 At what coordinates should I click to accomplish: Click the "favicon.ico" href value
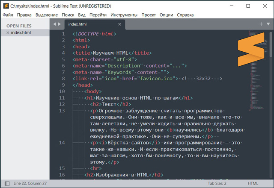[156, 79]
